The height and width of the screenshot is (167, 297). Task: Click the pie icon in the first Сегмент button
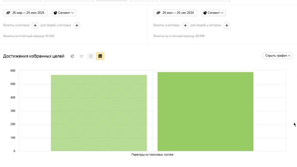[55, 13]
